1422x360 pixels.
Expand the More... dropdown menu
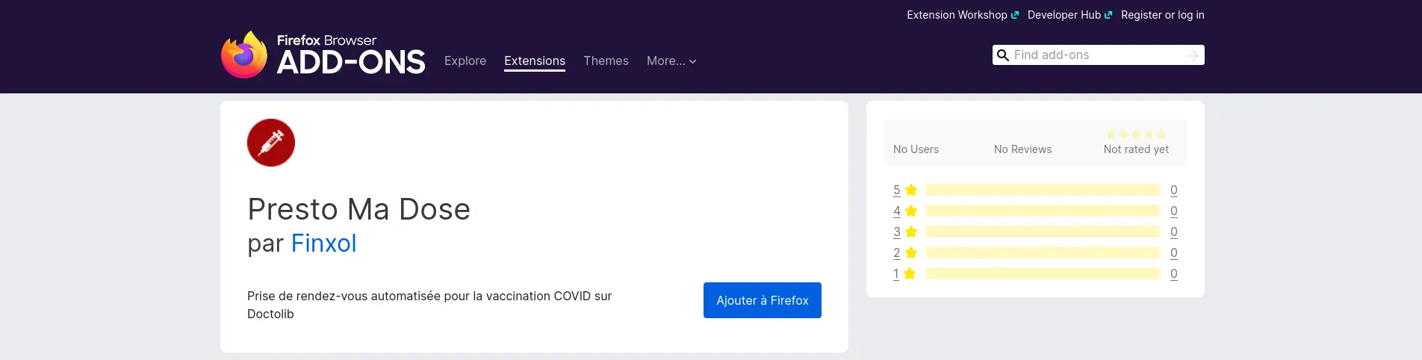pyautogui.click(x=671, y=61)
